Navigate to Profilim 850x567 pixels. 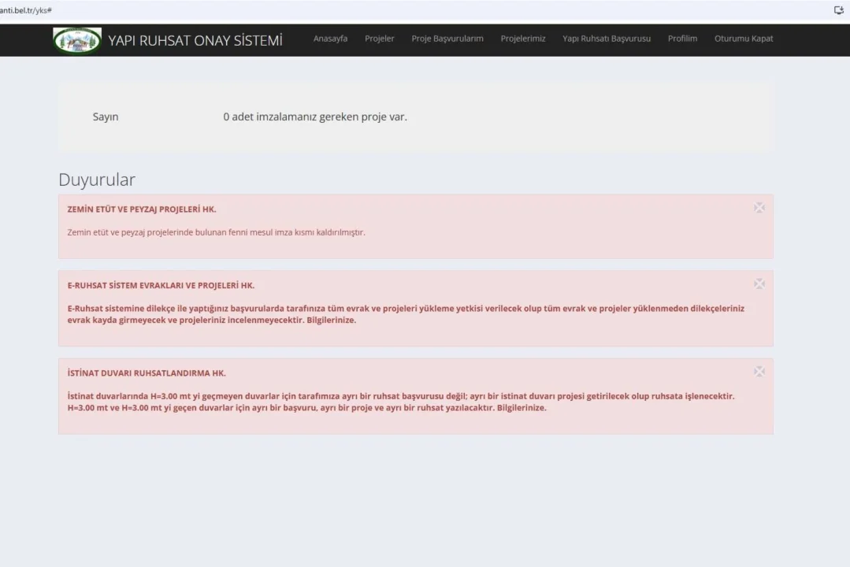coord(682,39)
